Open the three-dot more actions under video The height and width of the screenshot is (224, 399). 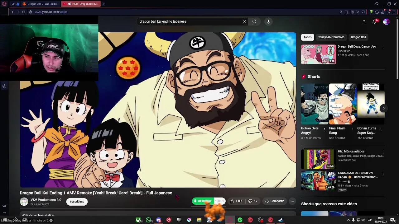click(x=292, y=201)
